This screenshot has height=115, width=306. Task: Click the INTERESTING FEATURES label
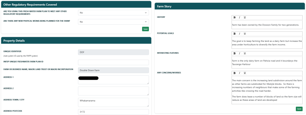pyautogui.click(x=168, y=53)
